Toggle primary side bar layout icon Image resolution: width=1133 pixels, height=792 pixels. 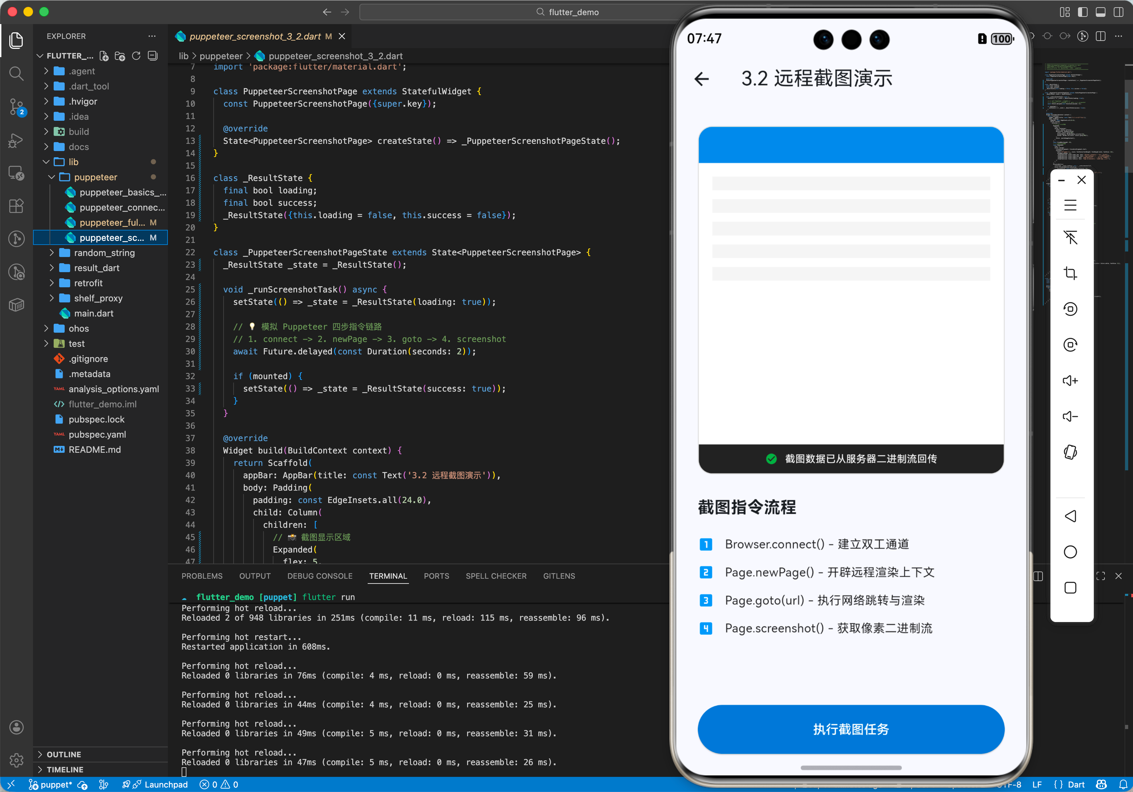click(x=1083, y=12)
